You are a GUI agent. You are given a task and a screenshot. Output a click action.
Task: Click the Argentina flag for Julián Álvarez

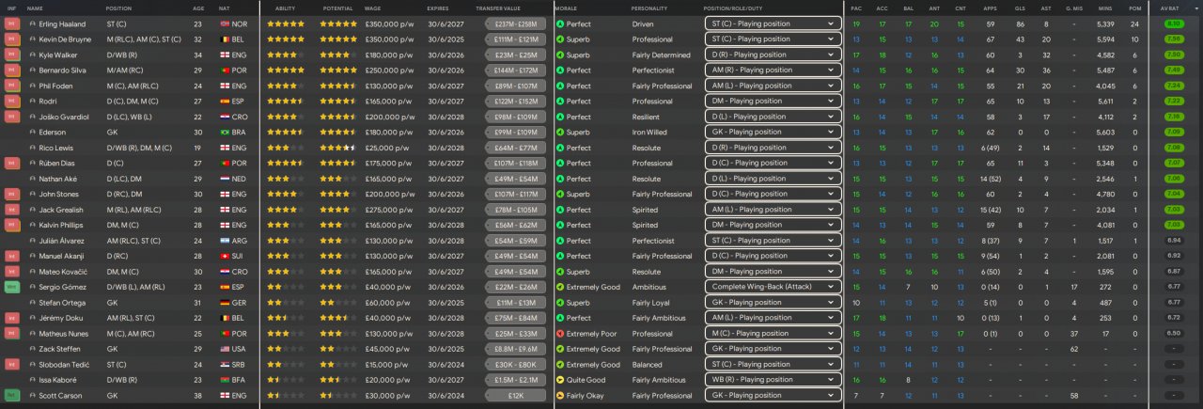224,241
